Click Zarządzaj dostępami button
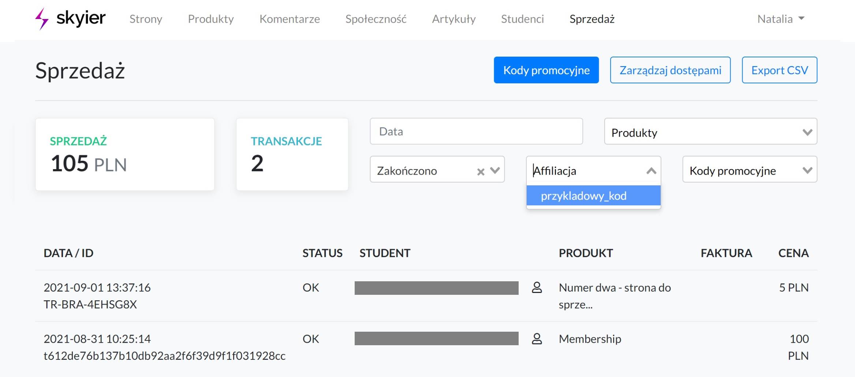The width and height of the screenshot is (855, 377). (x=670, y=70)
